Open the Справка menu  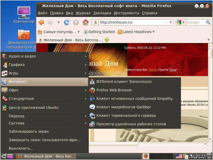coord(150,13)
